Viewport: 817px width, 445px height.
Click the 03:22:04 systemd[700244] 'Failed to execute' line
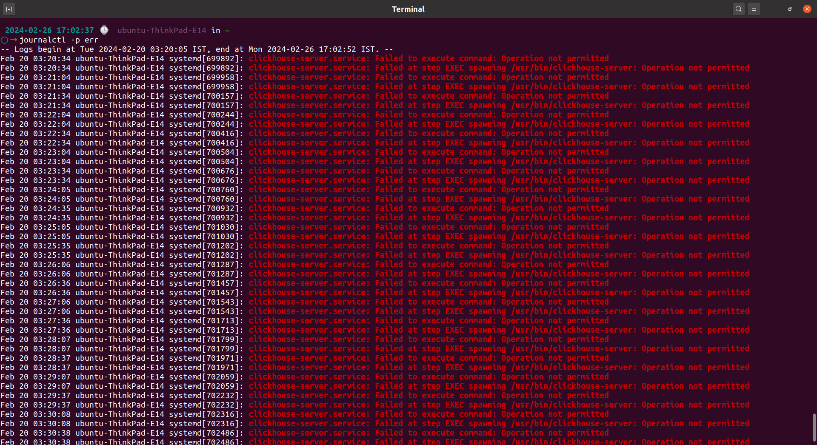coord(305,115)
